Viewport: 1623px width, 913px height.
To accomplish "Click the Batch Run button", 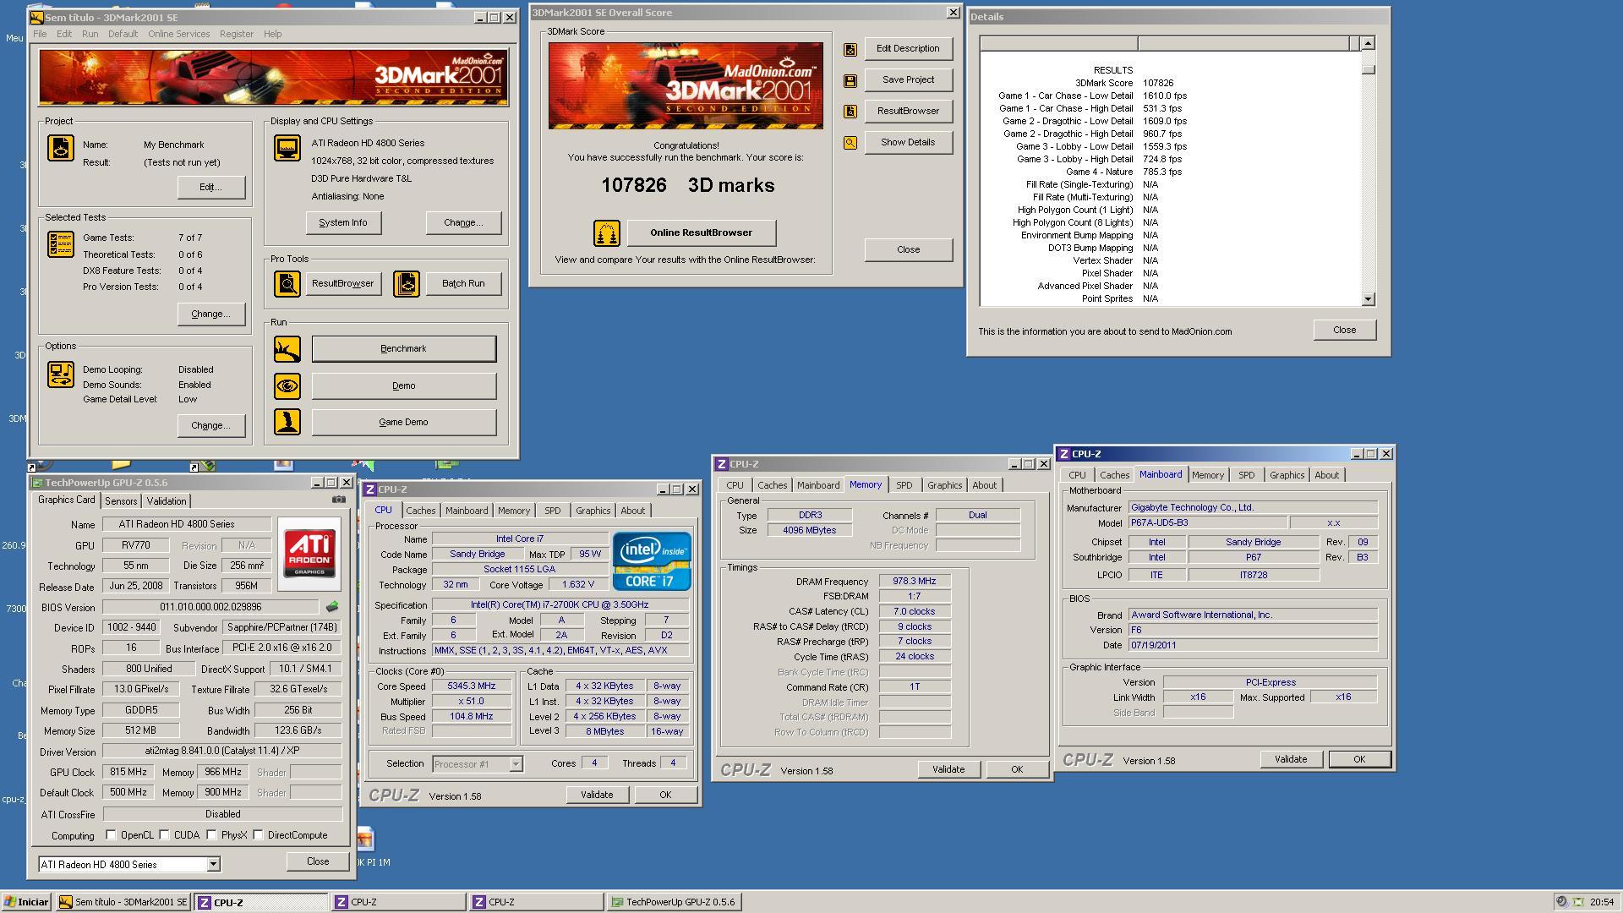I will [x=463, y=284].
